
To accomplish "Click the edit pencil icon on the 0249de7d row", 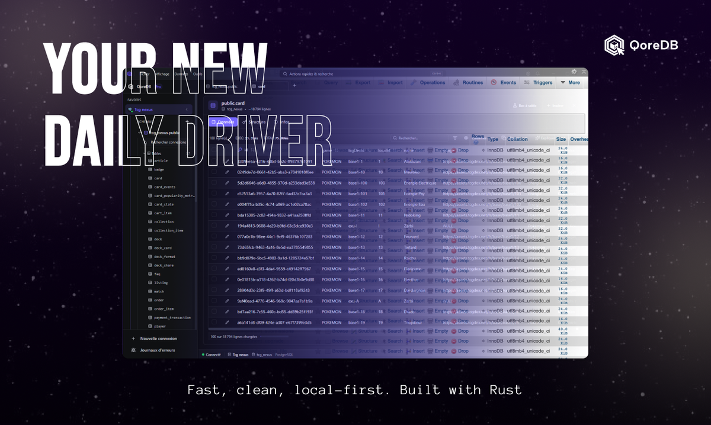I will click(227, 172).
